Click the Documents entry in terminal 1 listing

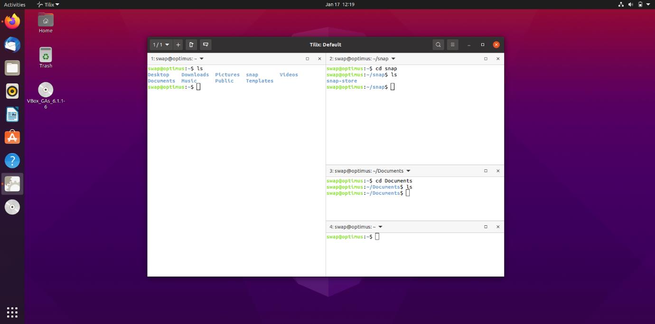point(161,81)
